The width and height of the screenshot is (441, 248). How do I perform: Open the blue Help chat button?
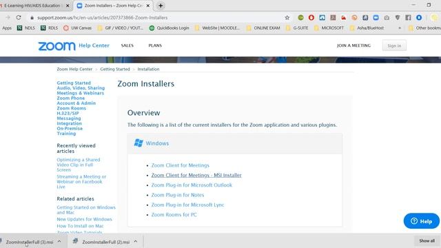coord(421,221)
